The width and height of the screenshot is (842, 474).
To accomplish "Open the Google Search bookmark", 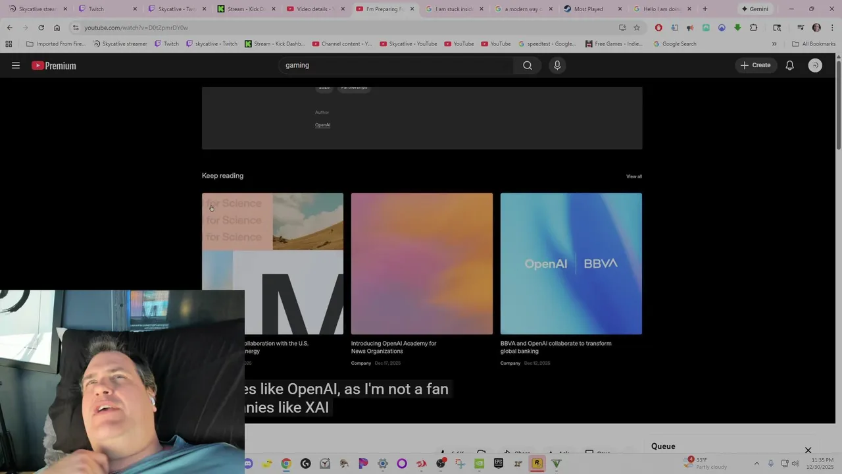I will (674, 44).
